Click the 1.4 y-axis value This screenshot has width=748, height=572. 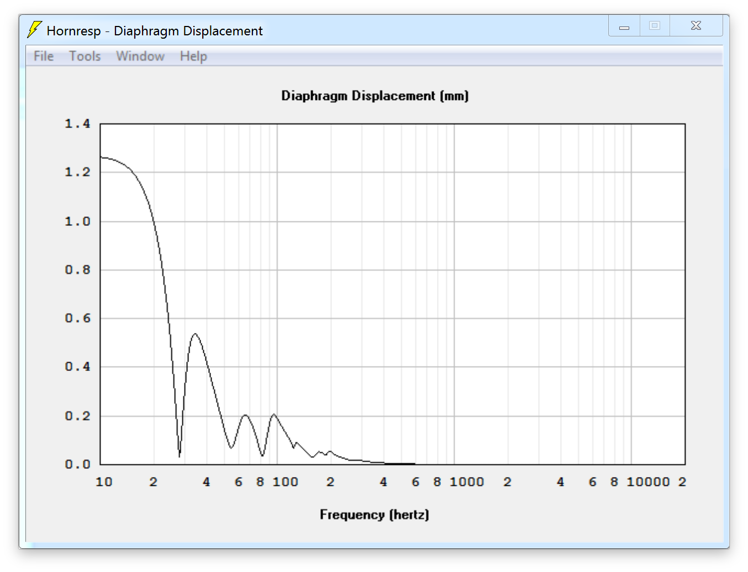(x=77, y=124)
